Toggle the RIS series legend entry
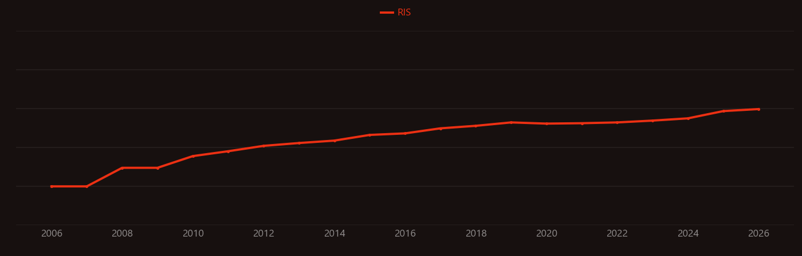This screenshot has height=256, width=802. (396, 13)
